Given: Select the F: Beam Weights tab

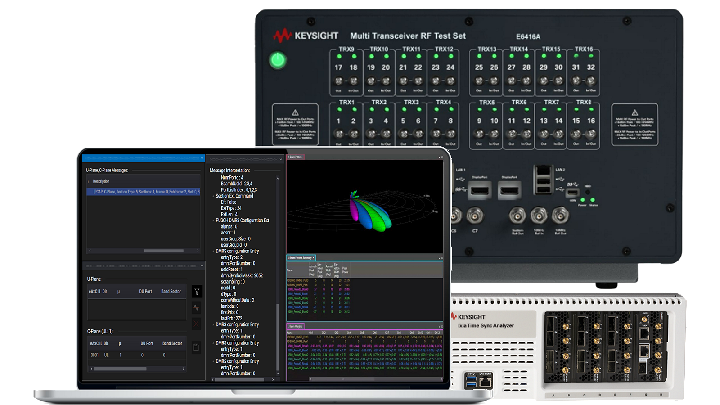Looking at the screenshot, I should point(295,326).
